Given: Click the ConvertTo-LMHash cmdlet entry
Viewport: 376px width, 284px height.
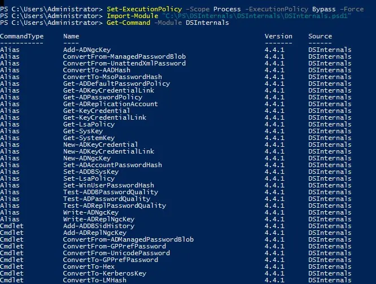Looking at the screenshot, I should point(94,280).
